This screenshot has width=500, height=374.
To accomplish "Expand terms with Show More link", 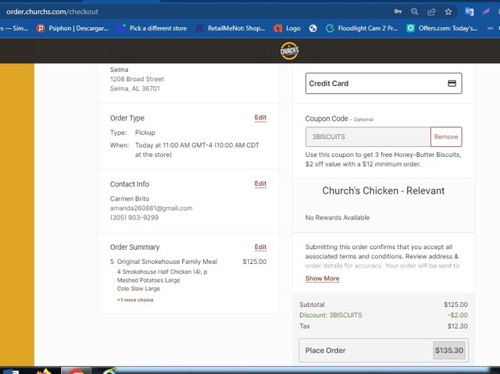I will [x=323, y=279].
